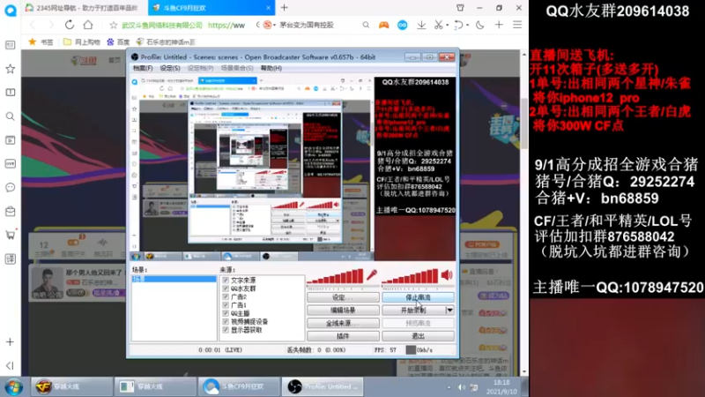Open the shopping cart sidebar icon
This screenshot has height=397, width=705.
pos(10,235)
